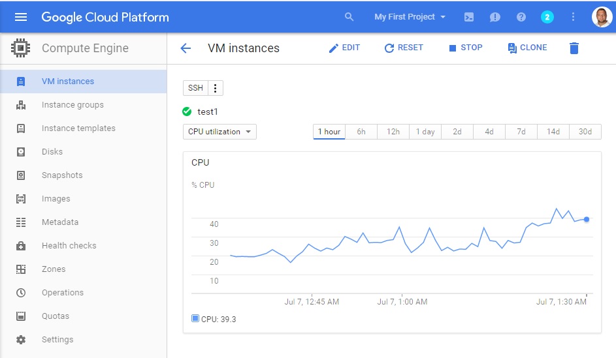The height and width of the screenshot is (358, 616).
Task: Delete the instance with trash icon
Action: (574, 48)
